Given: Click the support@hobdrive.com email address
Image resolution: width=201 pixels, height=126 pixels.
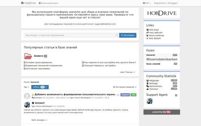Looking at the screenshot, I should click(x=105, y=24).
